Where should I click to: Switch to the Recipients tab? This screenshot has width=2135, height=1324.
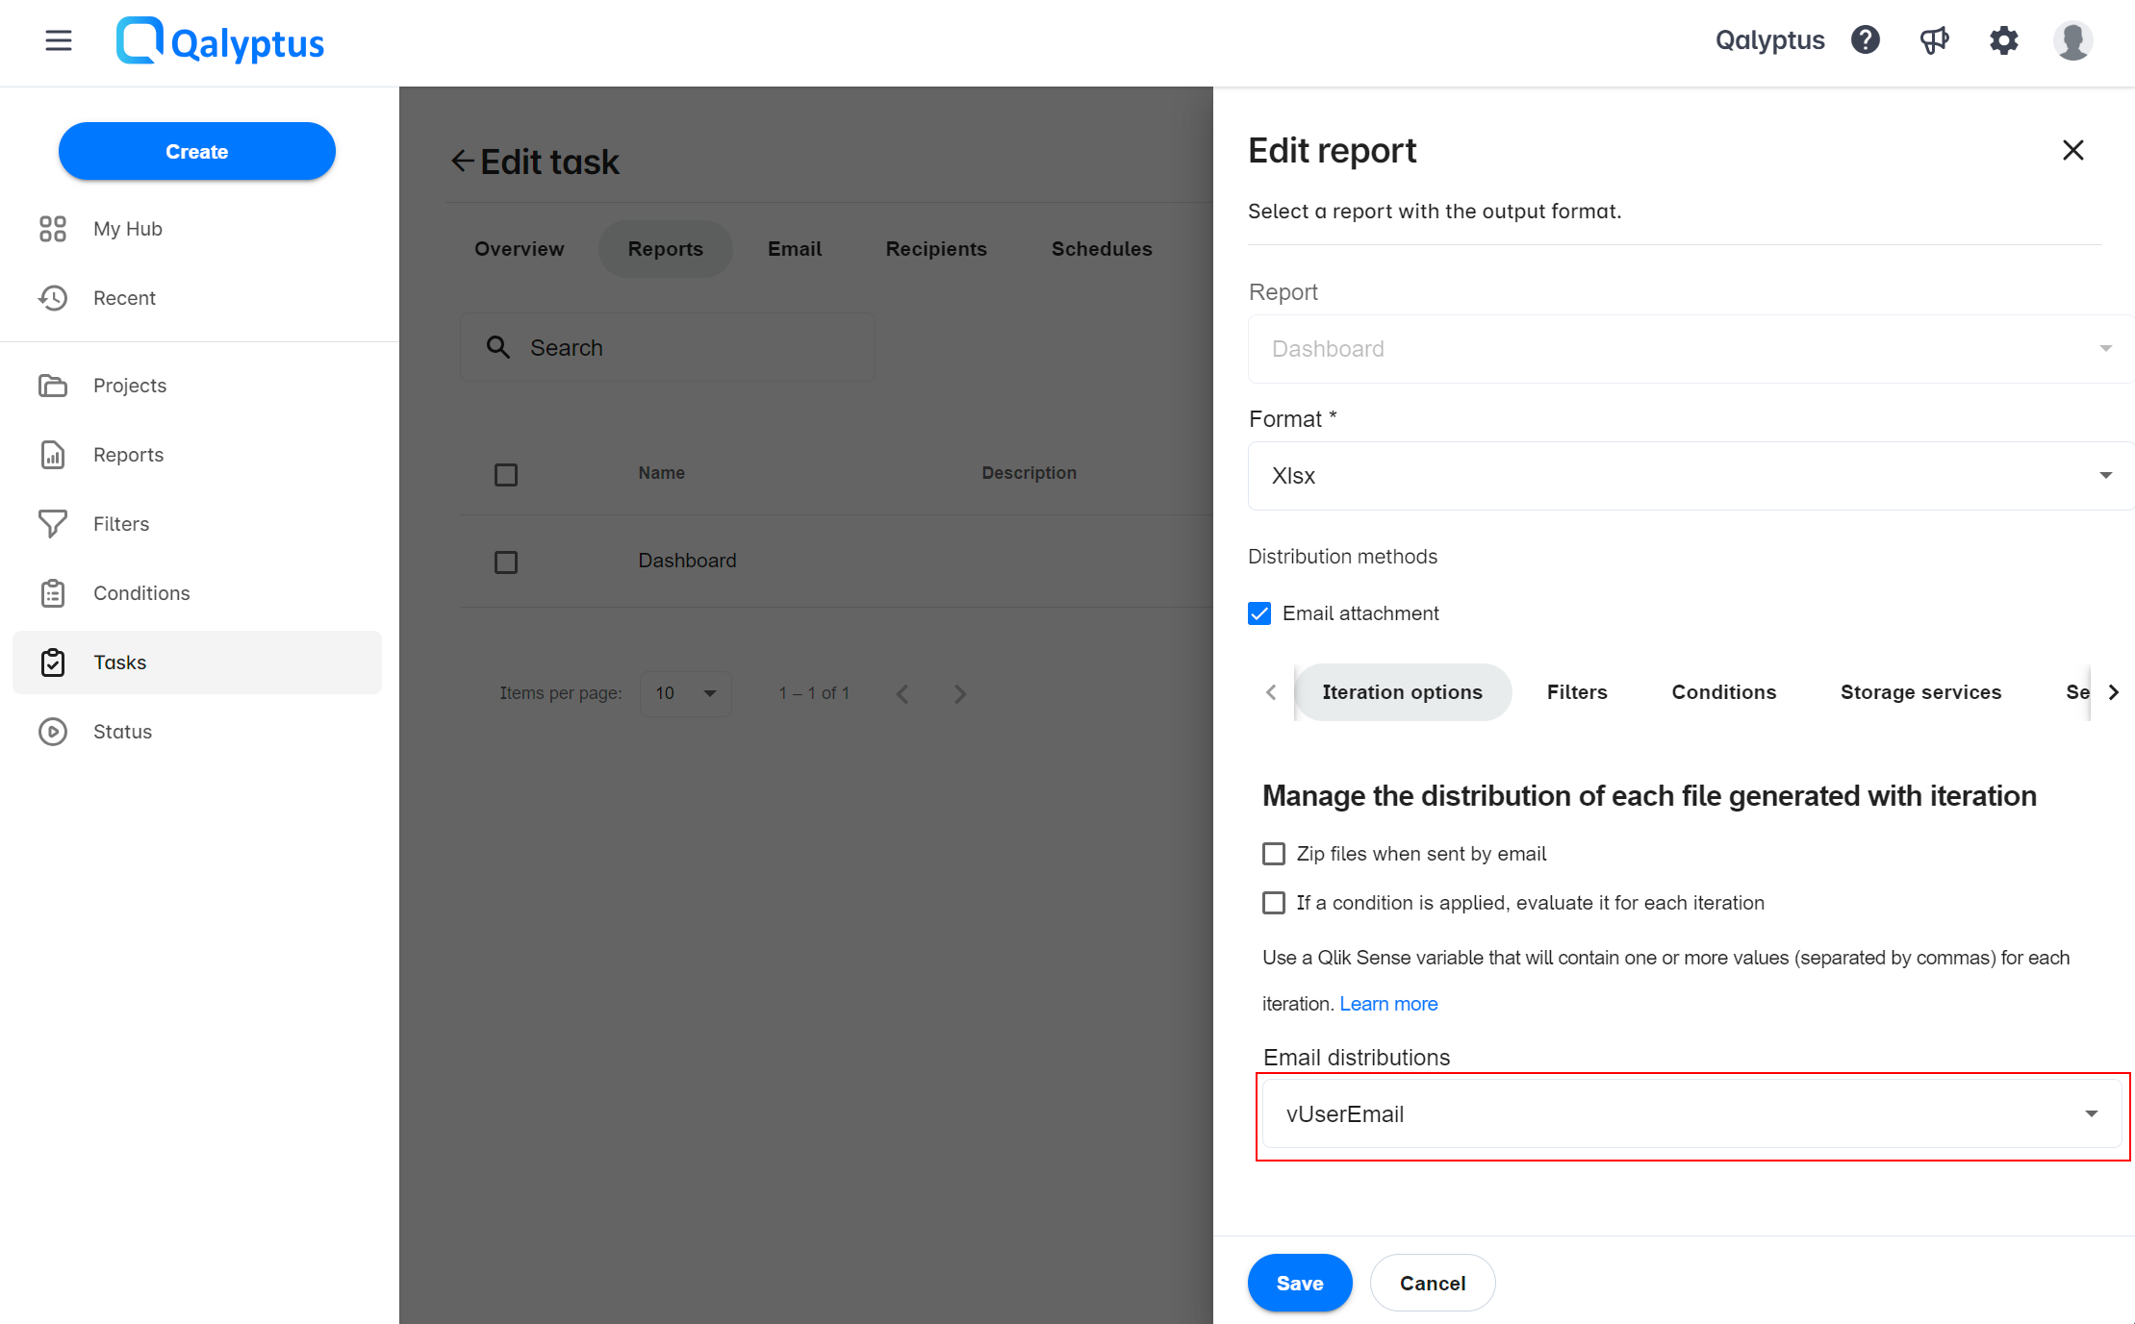[x=935, y=248]
